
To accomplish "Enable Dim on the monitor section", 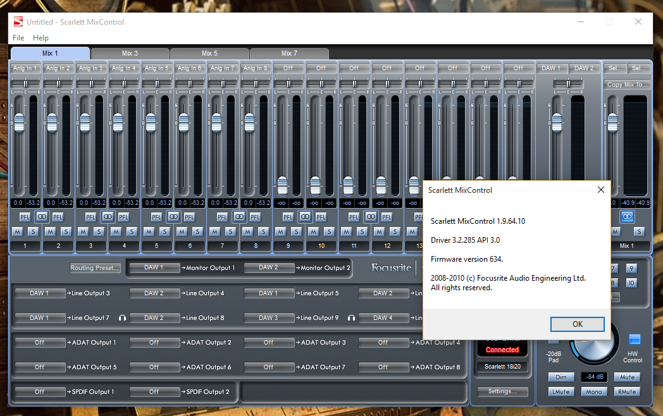I will coord(561,377).
